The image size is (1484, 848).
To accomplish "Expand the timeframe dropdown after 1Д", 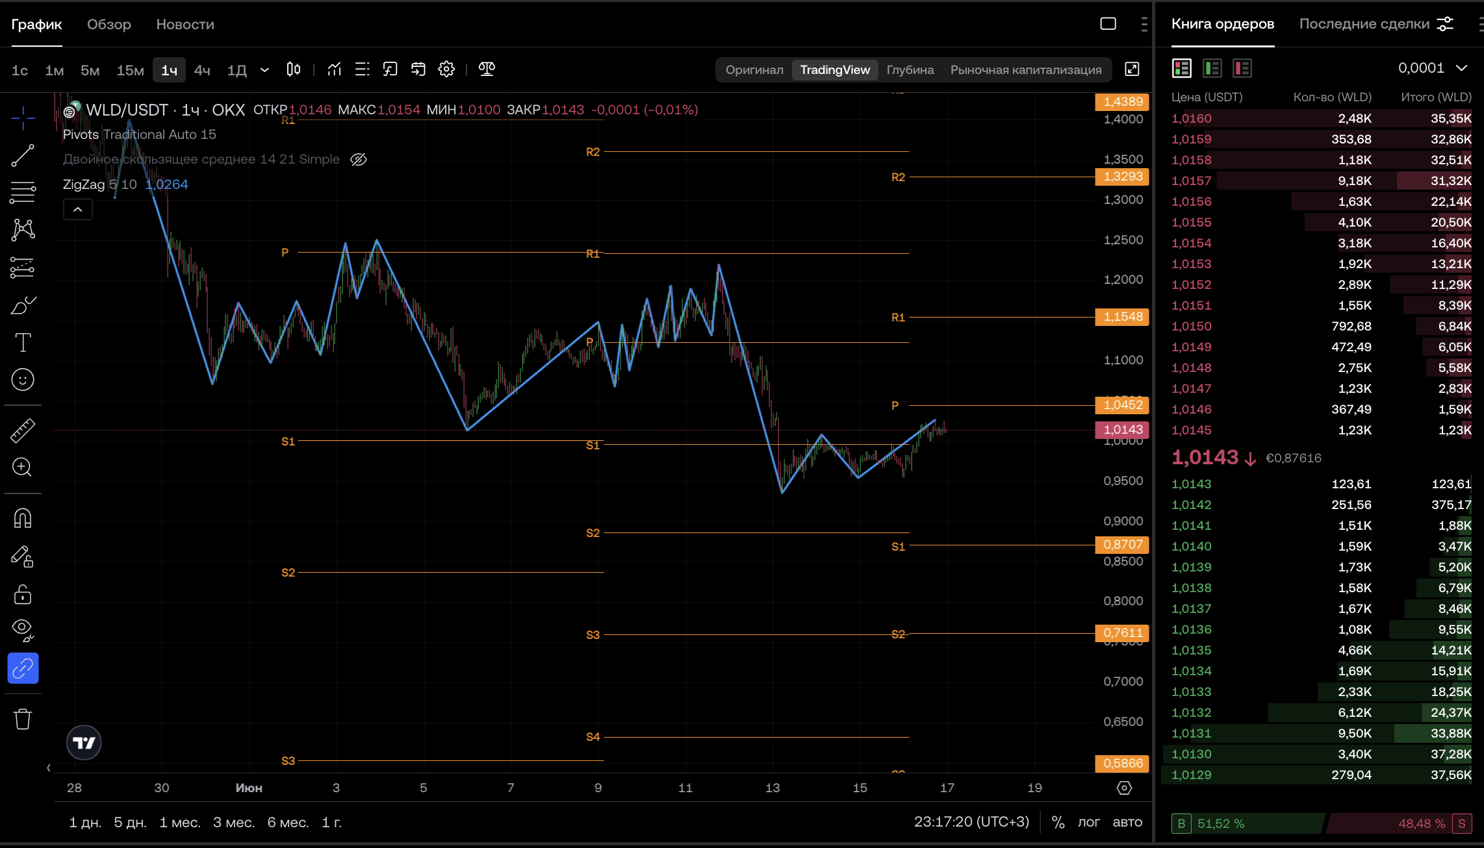I will coord(264,69).
